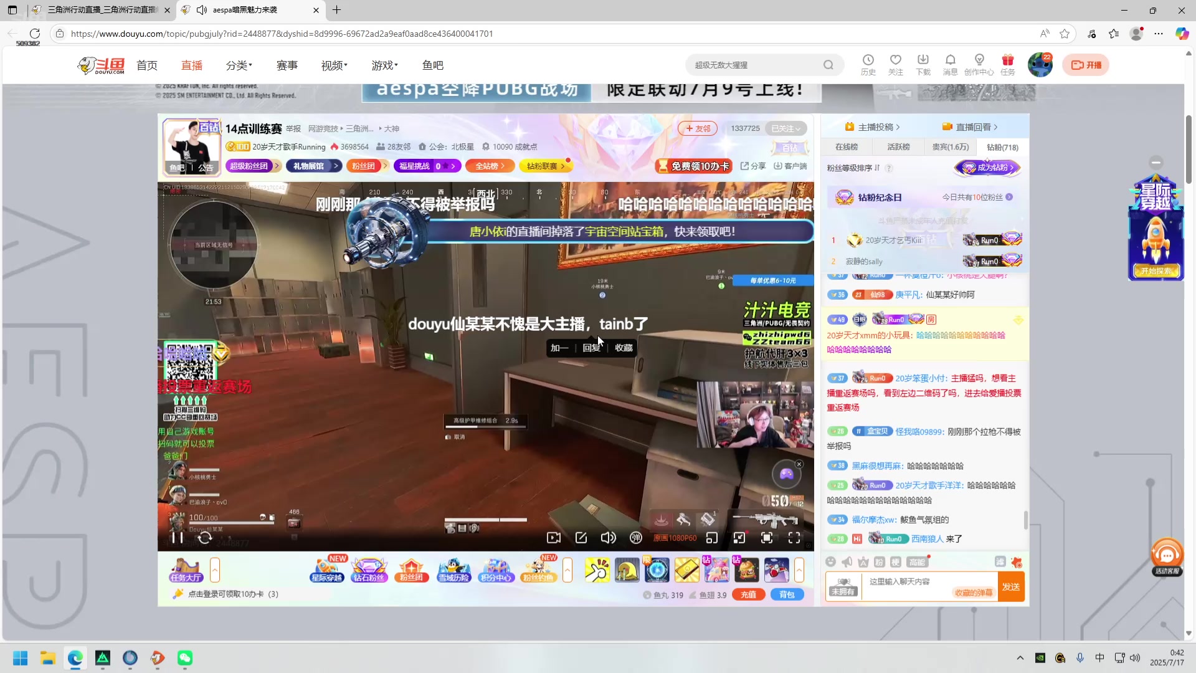Switch to the 贵宾(1.6万) tab
Viewport: 1196px width, 673px height.
coord(950,147)
